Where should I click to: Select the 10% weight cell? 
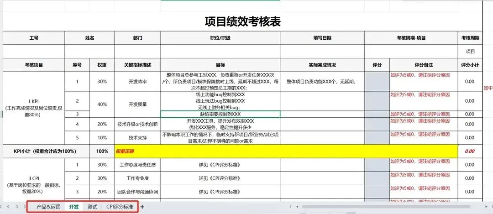[x=102, y=138]
